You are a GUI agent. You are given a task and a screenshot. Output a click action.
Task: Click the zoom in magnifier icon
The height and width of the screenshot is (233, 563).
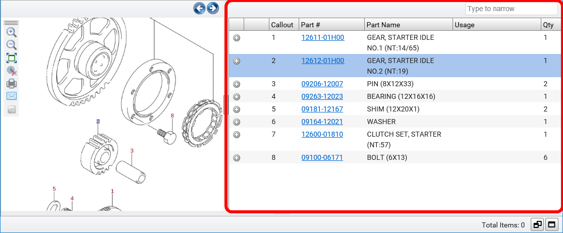pyautogui.click(x=11, y=32)
